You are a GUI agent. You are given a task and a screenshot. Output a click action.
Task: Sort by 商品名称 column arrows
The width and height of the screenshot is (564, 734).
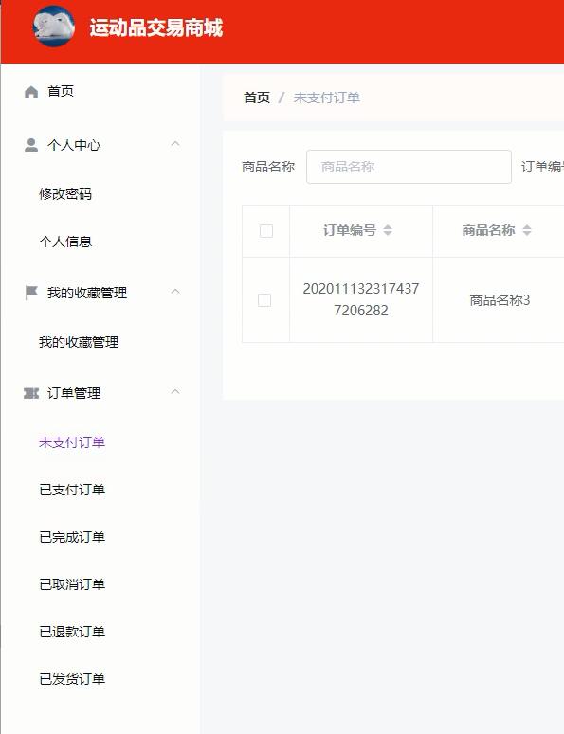click(x=527, y=230)
